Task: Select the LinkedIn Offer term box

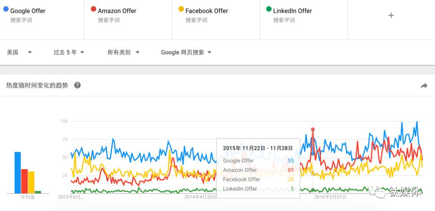Action: click(x=303, y=19)
